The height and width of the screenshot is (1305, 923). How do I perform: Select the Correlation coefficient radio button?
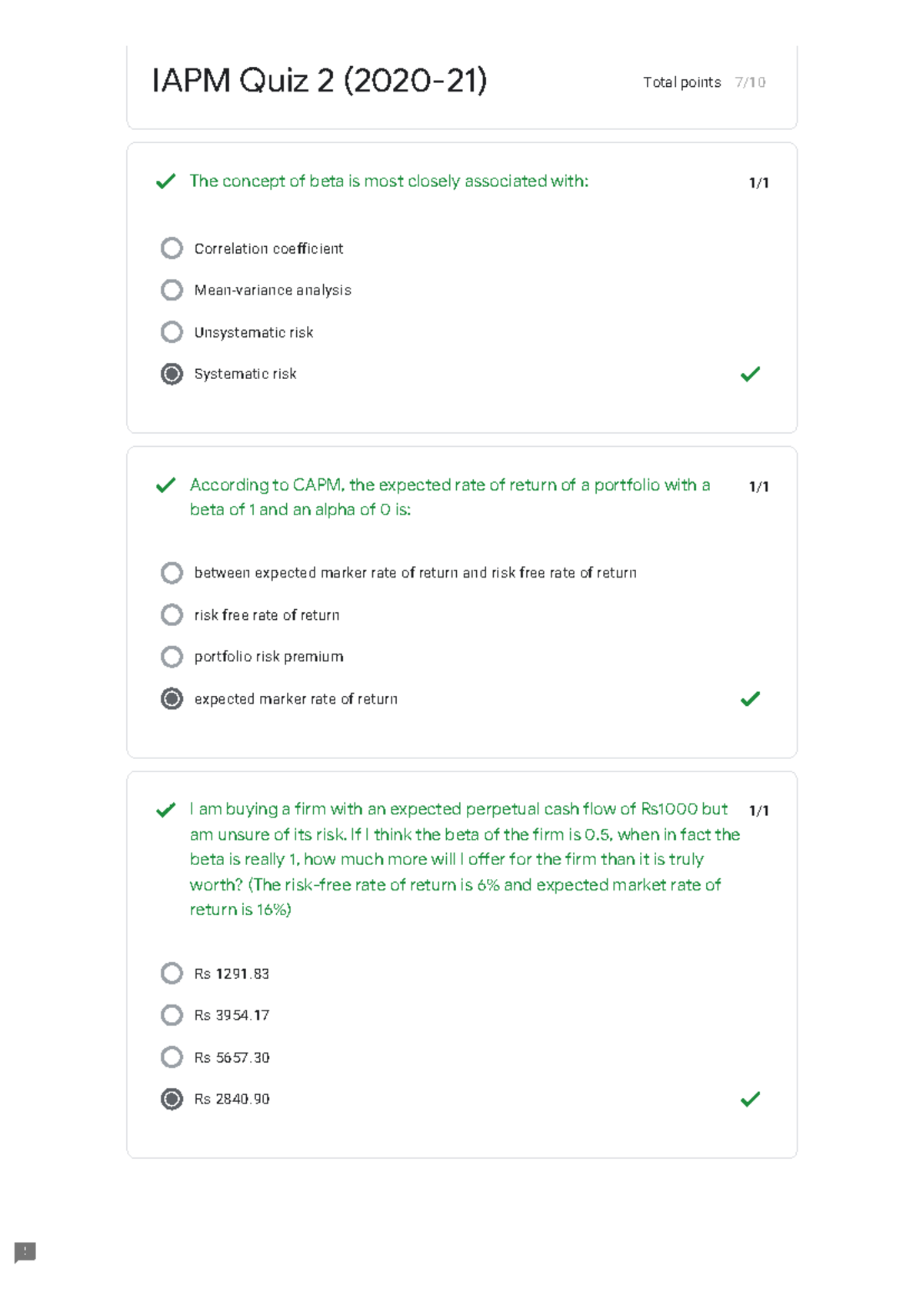[172, 247]
